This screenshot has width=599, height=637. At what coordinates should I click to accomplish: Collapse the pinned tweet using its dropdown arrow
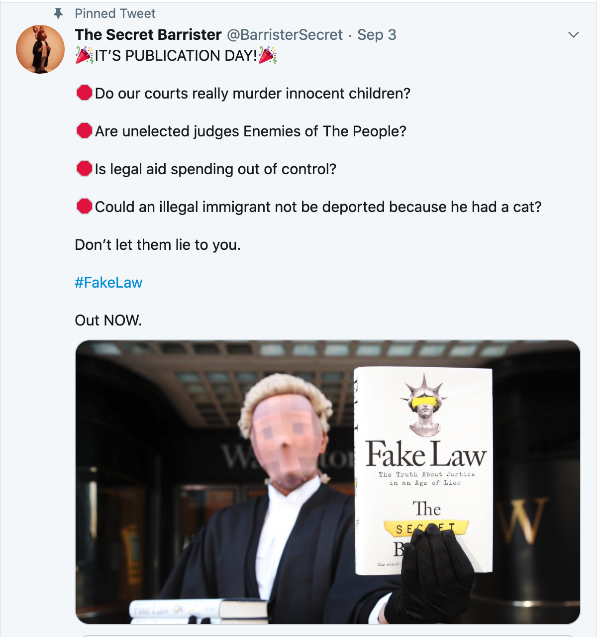[x=573, y=35]
